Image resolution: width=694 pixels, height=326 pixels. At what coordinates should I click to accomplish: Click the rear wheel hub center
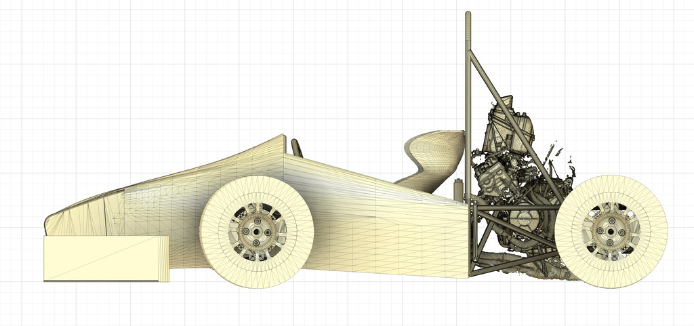(x=611, y=232)
